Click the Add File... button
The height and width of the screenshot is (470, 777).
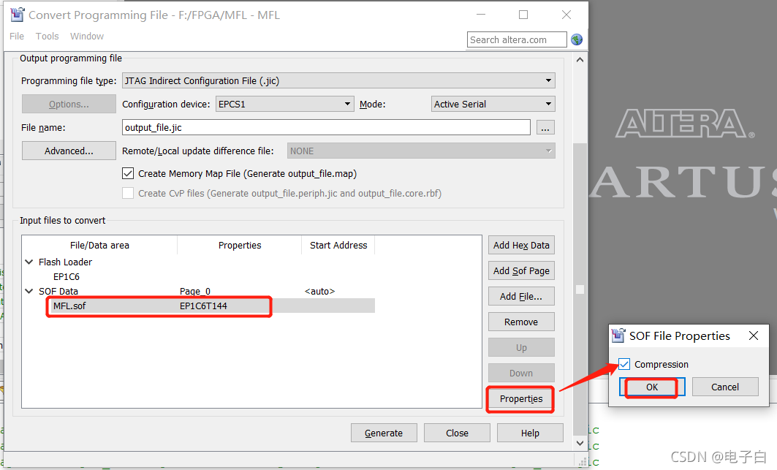(x=521, y=297)
